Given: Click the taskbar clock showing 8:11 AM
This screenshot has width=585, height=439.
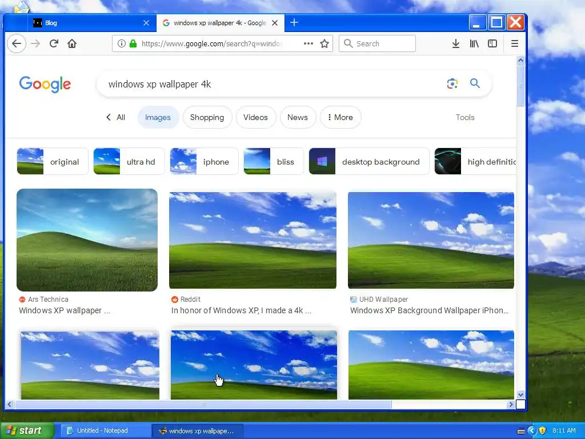Looking at the screenshot, I should pyautogui.click(x=564, y=431).
